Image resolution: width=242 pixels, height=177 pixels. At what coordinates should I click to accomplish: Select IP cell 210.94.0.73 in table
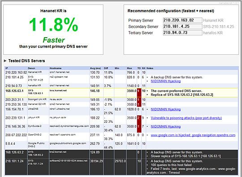tap(13, 86)
